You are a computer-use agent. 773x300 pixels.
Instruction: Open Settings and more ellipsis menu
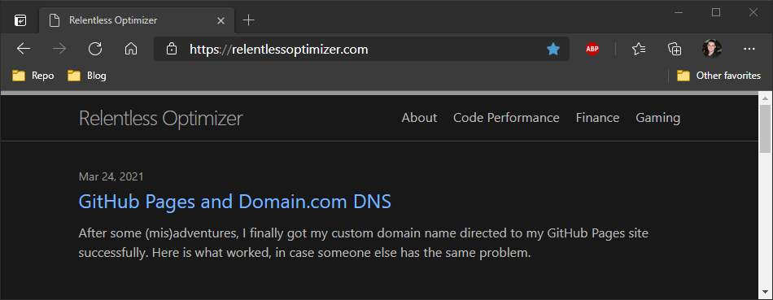[749, 49]
